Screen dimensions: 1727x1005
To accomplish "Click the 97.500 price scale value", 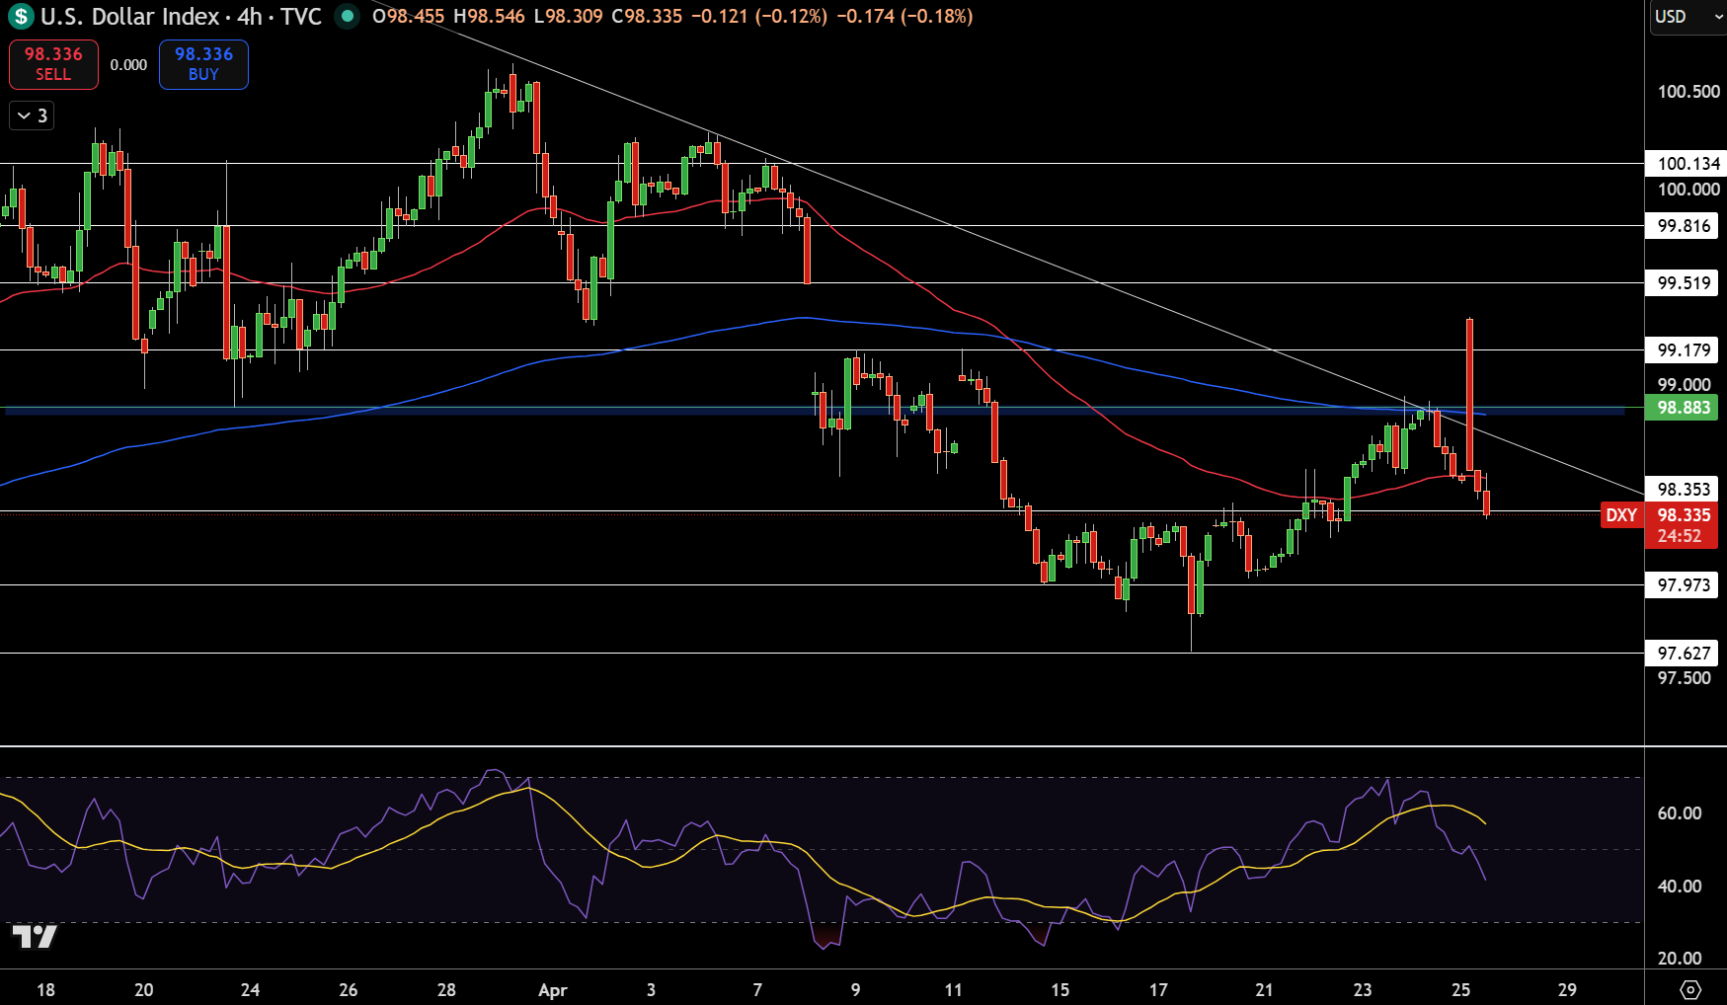I will [1684, 678].
